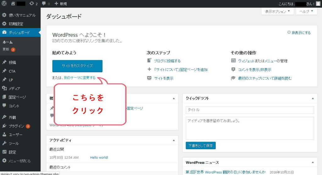Screen dimensions: 322x175
Task: Open the 第2回 WordPress 翻訳の日 news link
Action: click(226, 172)
